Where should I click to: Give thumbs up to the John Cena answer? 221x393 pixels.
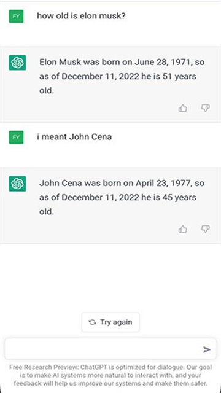click(183, 229)
